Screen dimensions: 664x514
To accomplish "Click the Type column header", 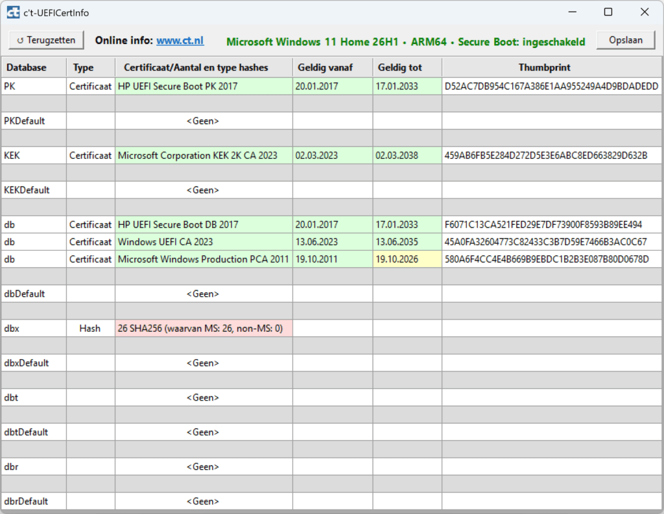I will 91,67.
